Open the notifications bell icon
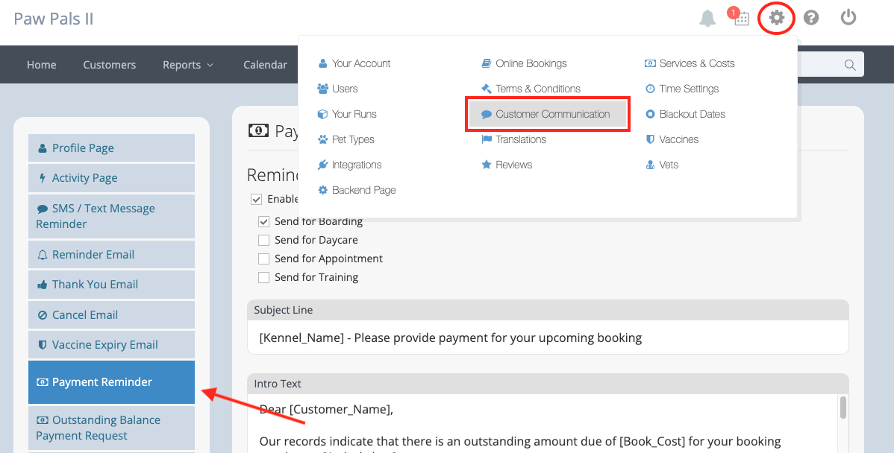 707,18
